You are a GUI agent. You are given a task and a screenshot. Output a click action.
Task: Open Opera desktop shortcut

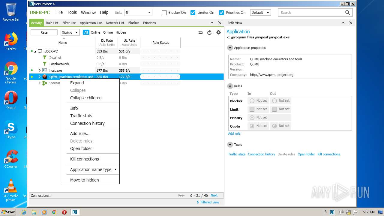tap(11, 100)
